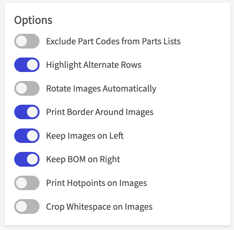Click the 'Print Hotpoints on Images' label text
This screenshot has width=234, height=230.
tap(96, 183)
